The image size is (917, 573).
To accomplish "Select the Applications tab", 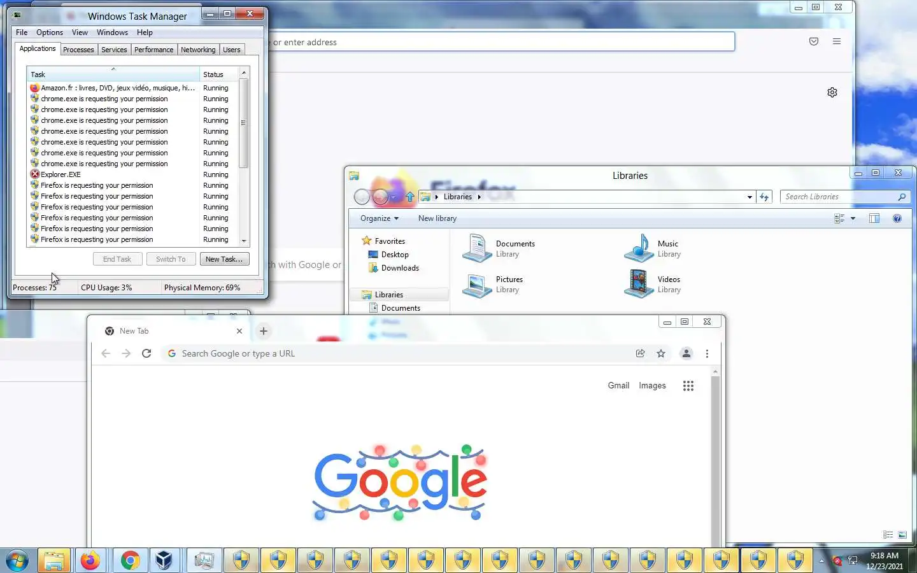I will point(38,48).
